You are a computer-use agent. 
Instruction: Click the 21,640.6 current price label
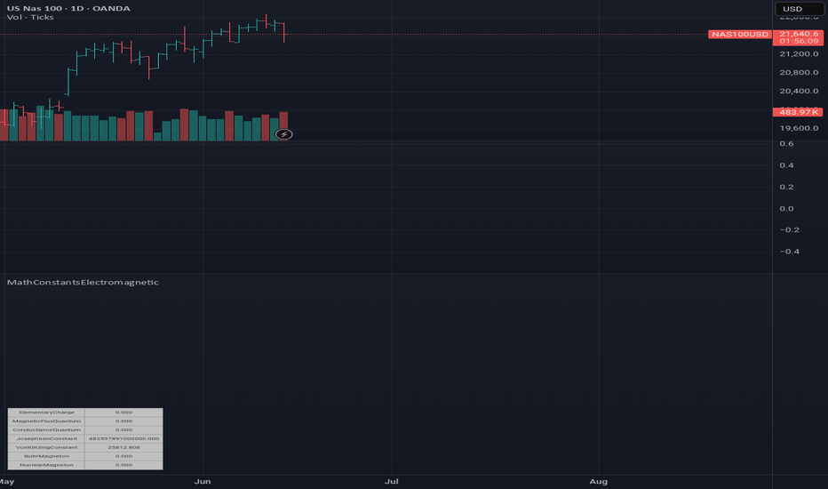coord(798,34)
